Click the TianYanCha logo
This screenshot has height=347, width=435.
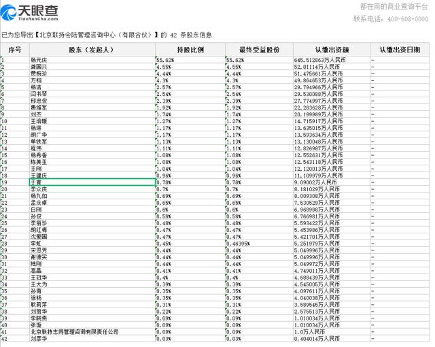[29, 13]
